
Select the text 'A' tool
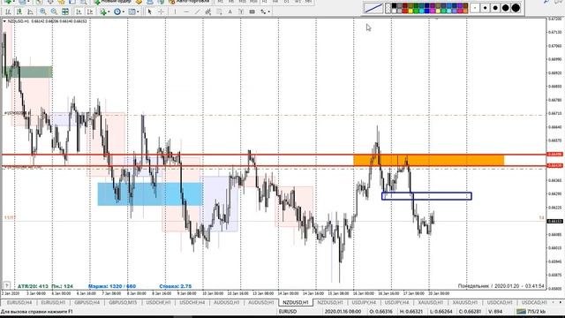[x=230, y=11]
